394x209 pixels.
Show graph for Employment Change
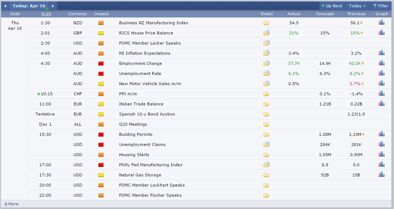coord(381,63)
